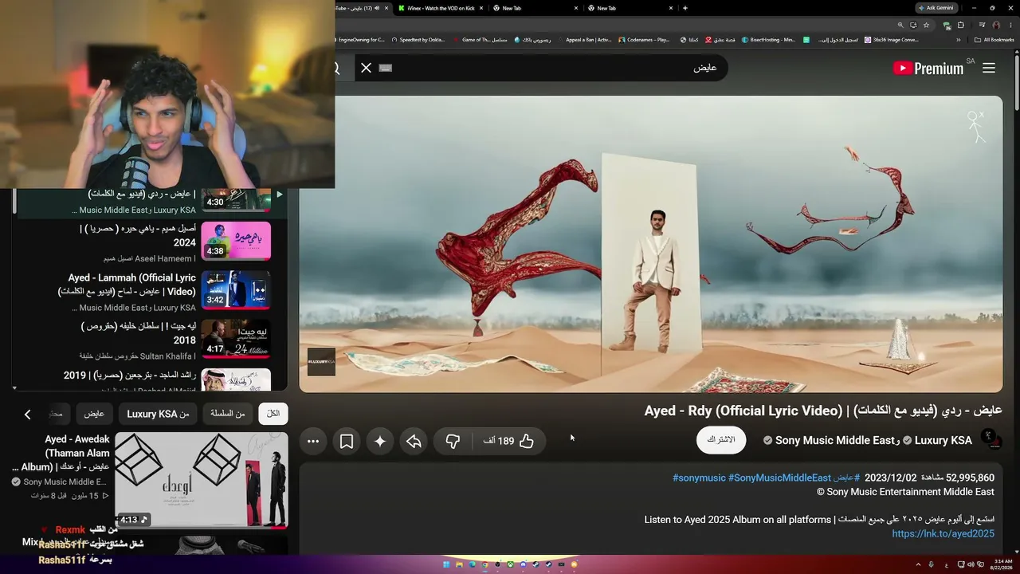The height and width of the screenshot is (574, 1020).
Task: Show hidden system tray icons
Action: 918,564
